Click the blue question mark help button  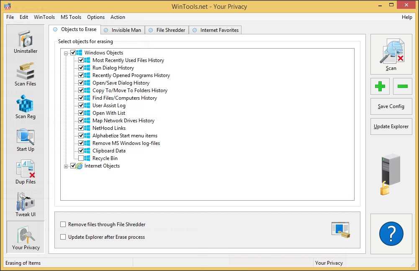coord(391,234)
